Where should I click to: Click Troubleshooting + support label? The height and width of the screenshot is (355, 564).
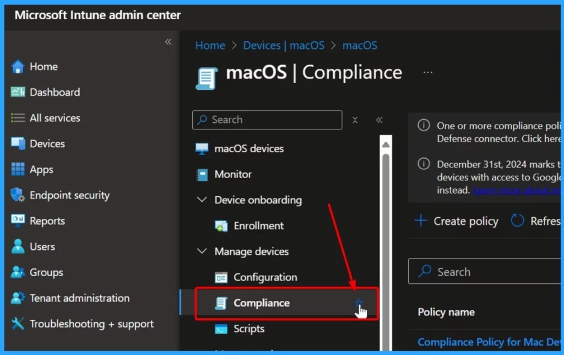(91, 324)
